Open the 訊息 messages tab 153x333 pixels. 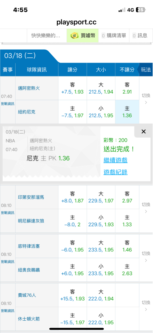click(140, 36)
